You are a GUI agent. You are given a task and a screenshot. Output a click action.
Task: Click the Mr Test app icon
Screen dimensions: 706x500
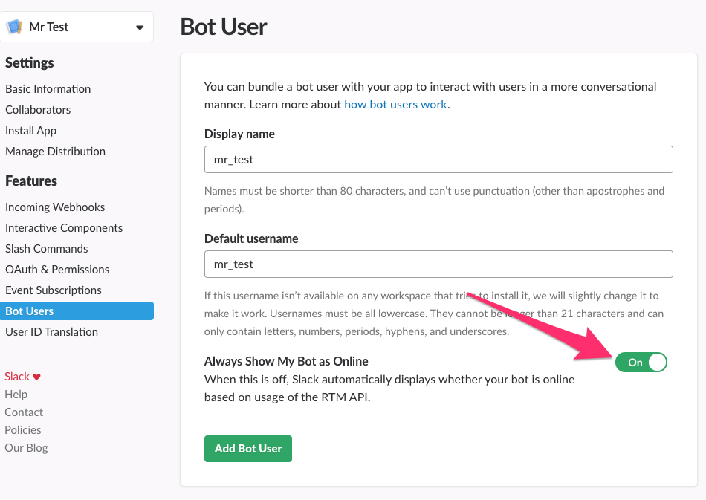(15, 27)
